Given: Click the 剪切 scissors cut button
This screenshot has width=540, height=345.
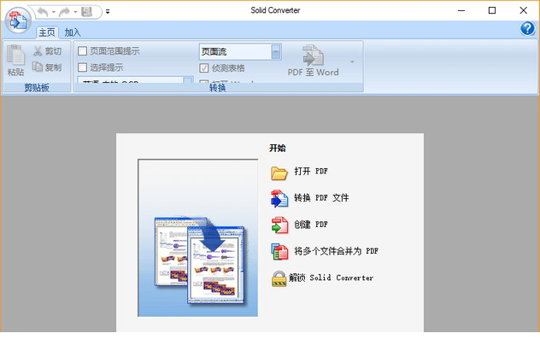Looking at the screenshot, I should (x=48, y=51).
